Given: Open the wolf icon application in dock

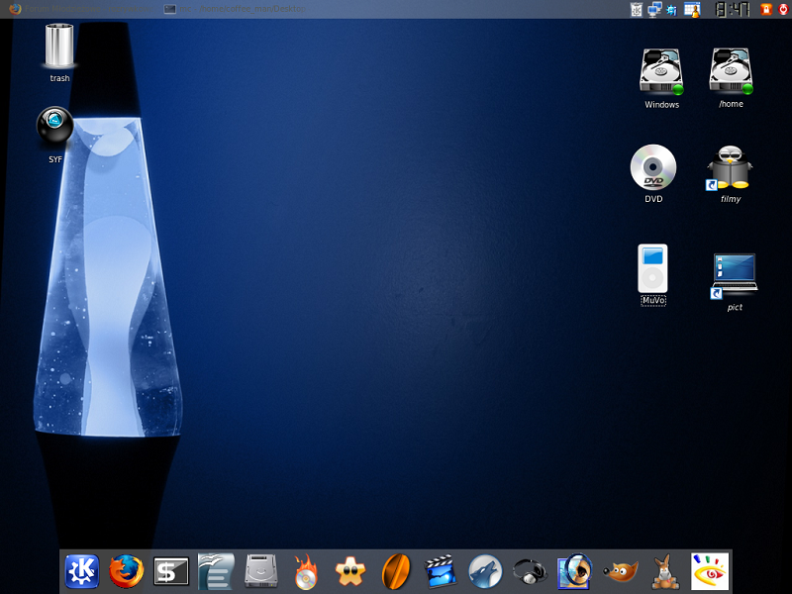Looking at the screenshot, I should point(485,571).
